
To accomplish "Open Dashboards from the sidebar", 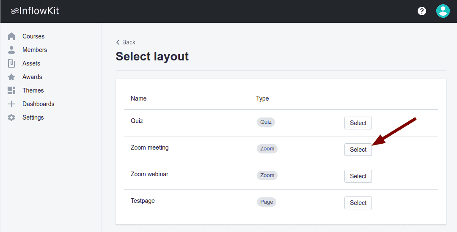I will pyautogui.click(x=38, y=104).
